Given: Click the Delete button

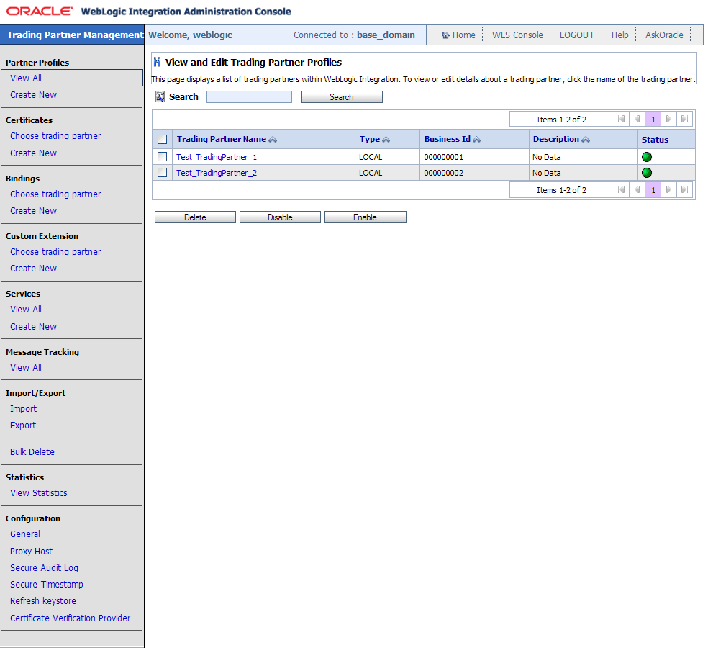Looking at the screenshot, I should coord(194,217).
